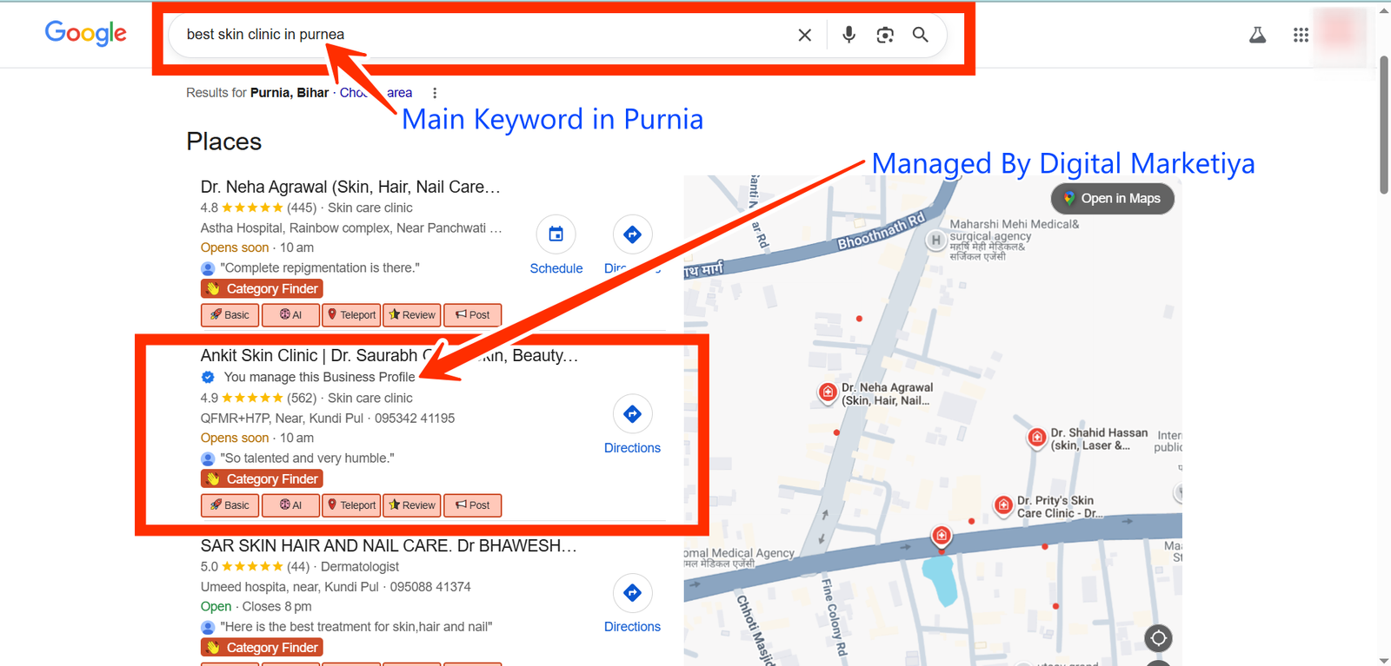Click the magnifying glass search icon
The height and width of the screenshot is (666, 1391).
coord(920,35)
